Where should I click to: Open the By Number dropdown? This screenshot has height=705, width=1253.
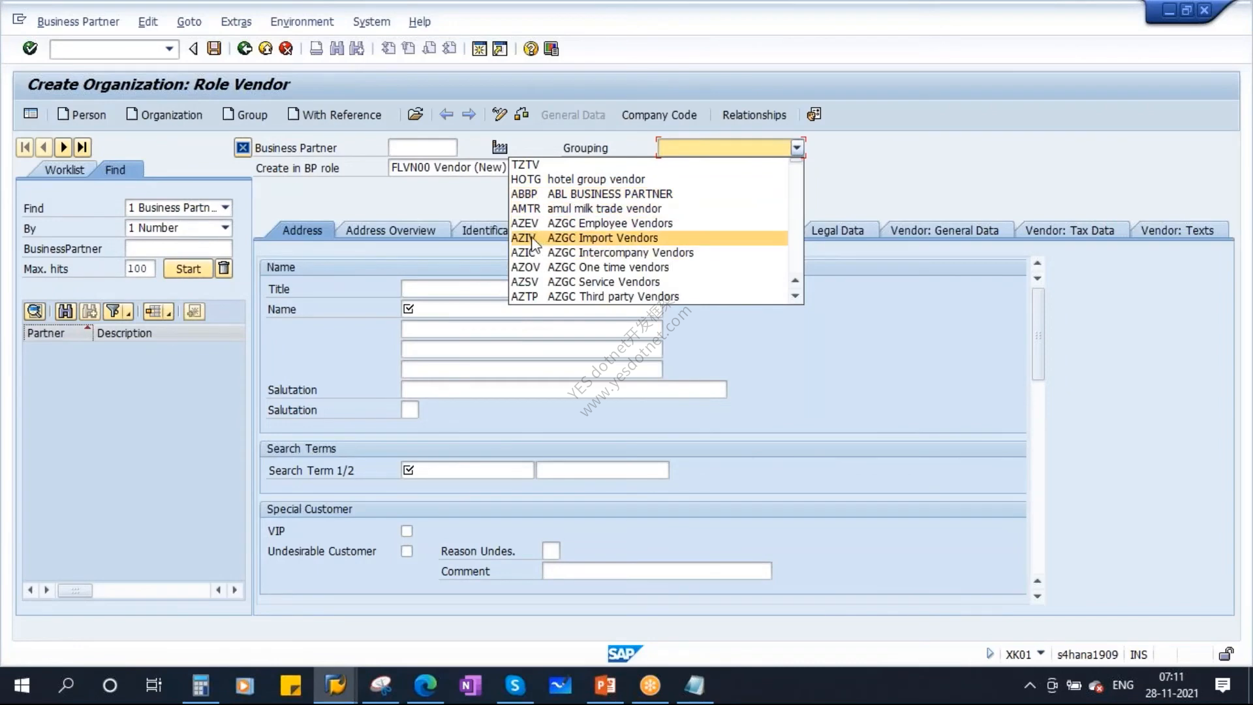tap(225, 228)
